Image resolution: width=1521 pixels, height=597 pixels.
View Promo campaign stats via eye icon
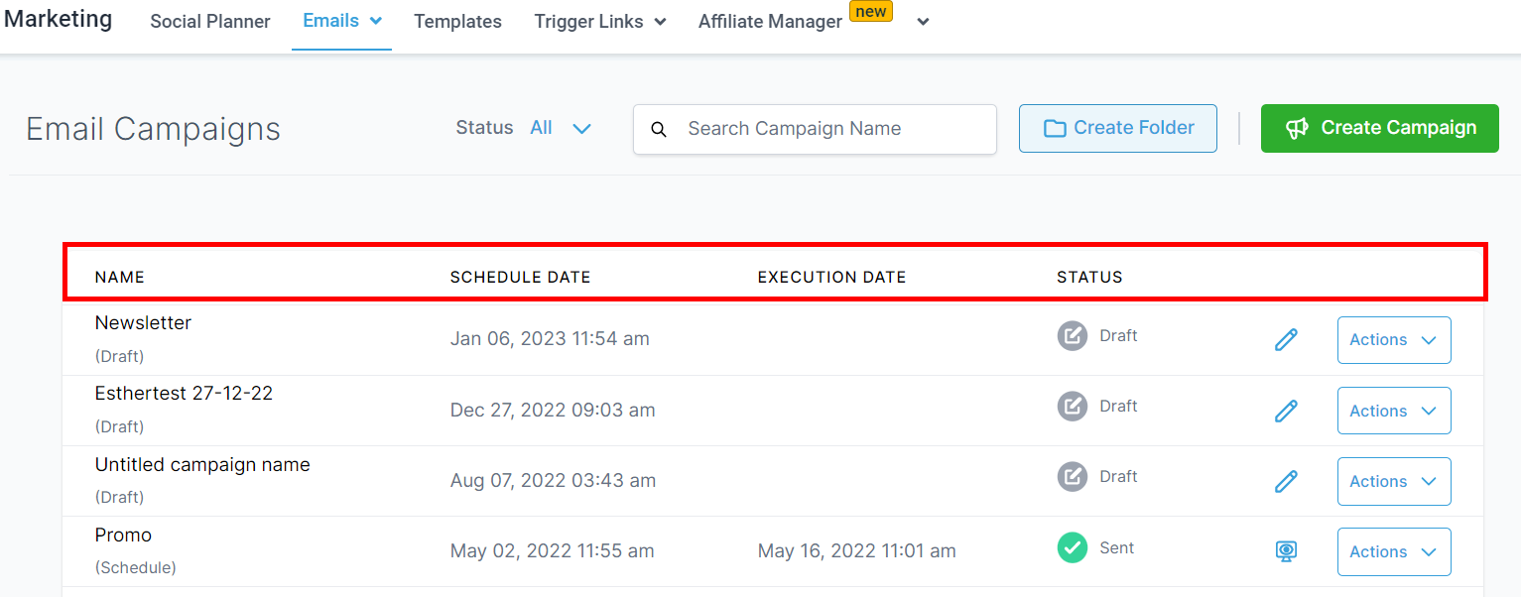point(1286,551)
